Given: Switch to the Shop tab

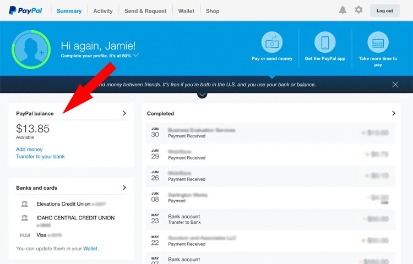Looking at the screenshot, I should pos(213,11).
